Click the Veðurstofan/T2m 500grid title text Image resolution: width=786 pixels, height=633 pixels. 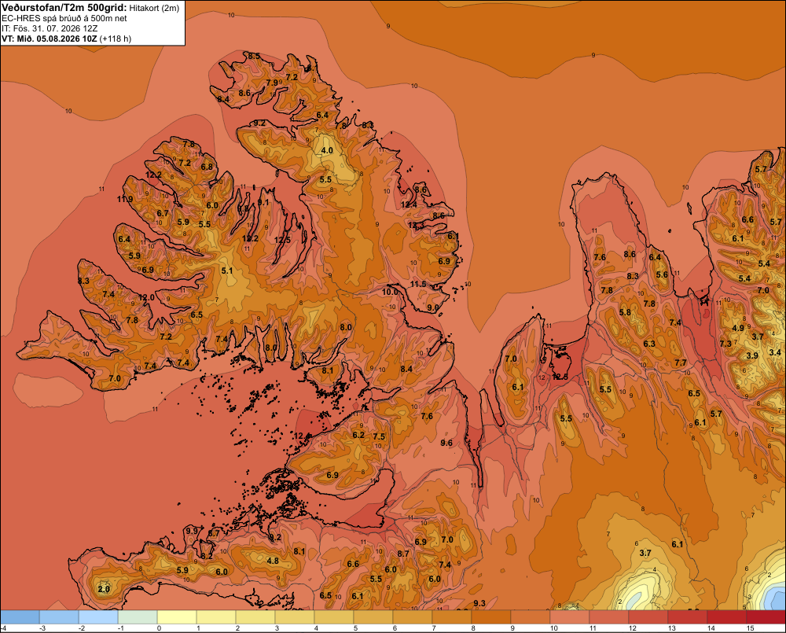[64, 8]
